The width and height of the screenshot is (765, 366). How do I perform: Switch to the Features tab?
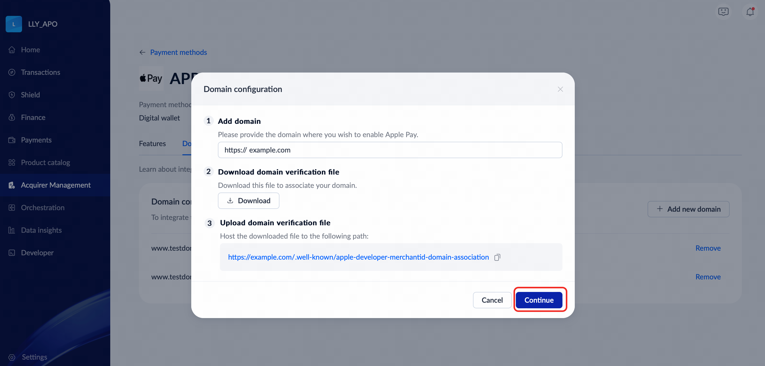coord(152,144)
